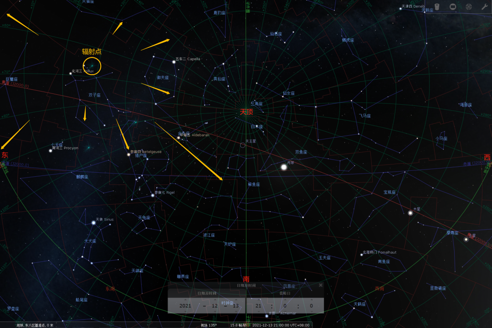Select the Moon (月球) in the sky
The height and width of the screenshot is (328, 492).
284,167
